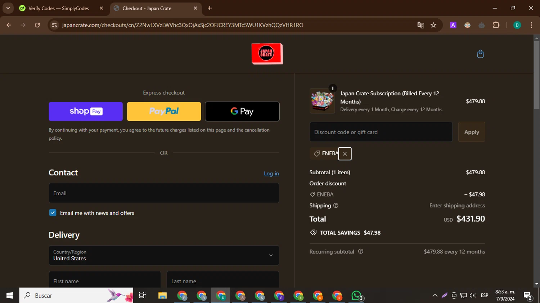Click the shipping info question mark
Viewport: 540px width, 303px height.
[336, 206]
